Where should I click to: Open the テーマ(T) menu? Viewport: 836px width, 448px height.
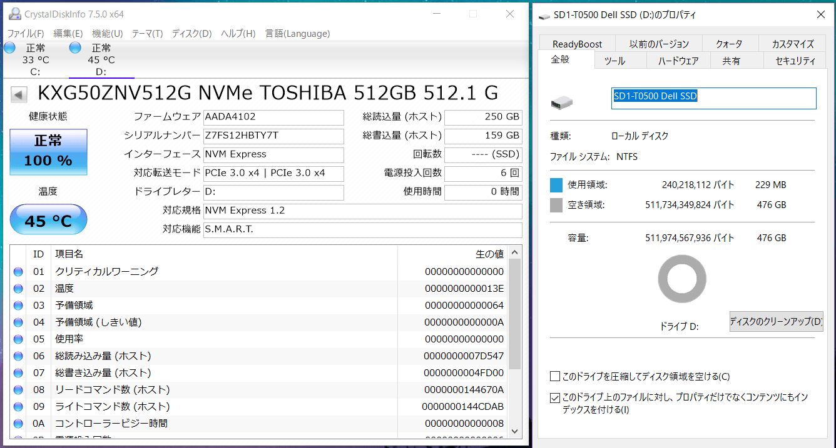(147, 34)
